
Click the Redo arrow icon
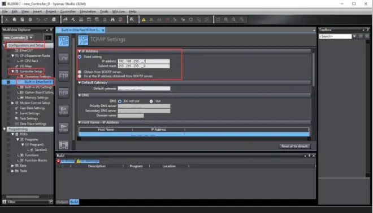(46, 20)
